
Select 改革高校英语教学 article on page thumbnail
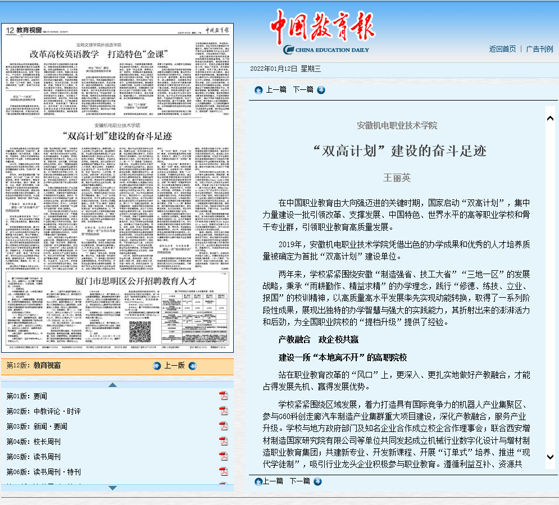coord(99,54)
